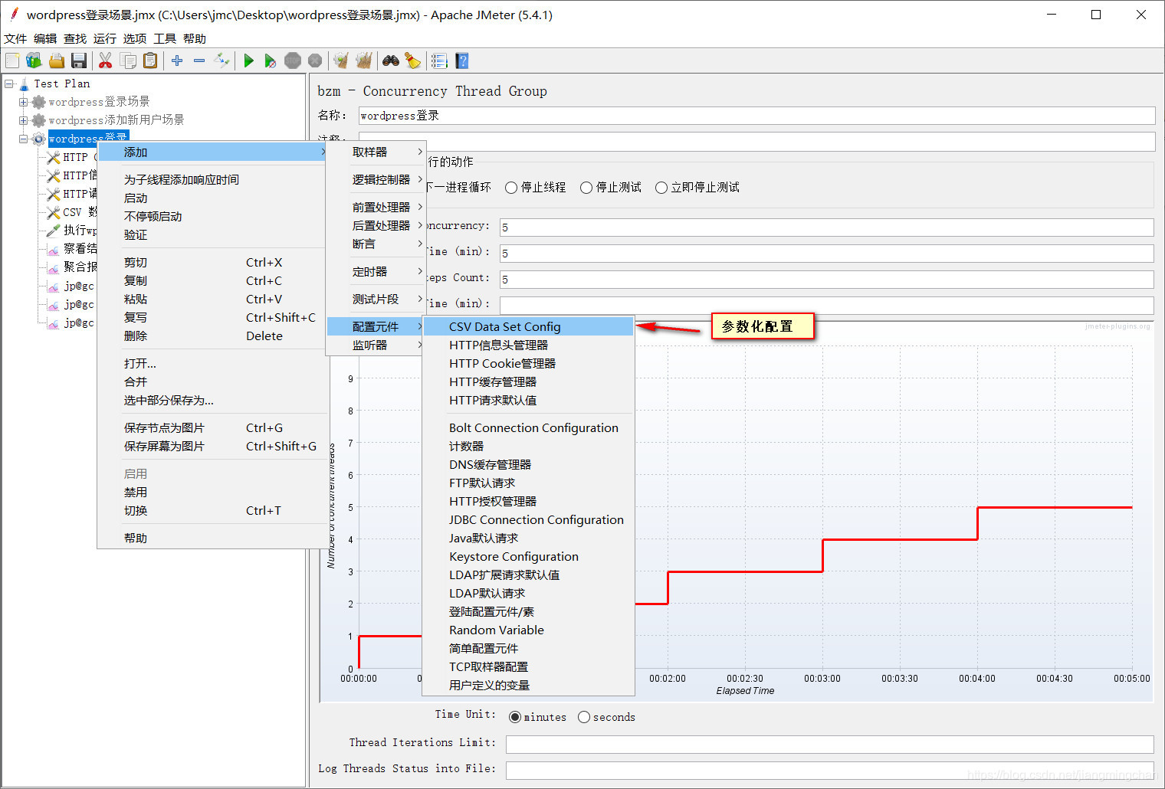Image resolution: width=1165 pixels, height=789 pixels.
Task: Expand the wordpress添加新用户场景 tree node
Action: 23,120
